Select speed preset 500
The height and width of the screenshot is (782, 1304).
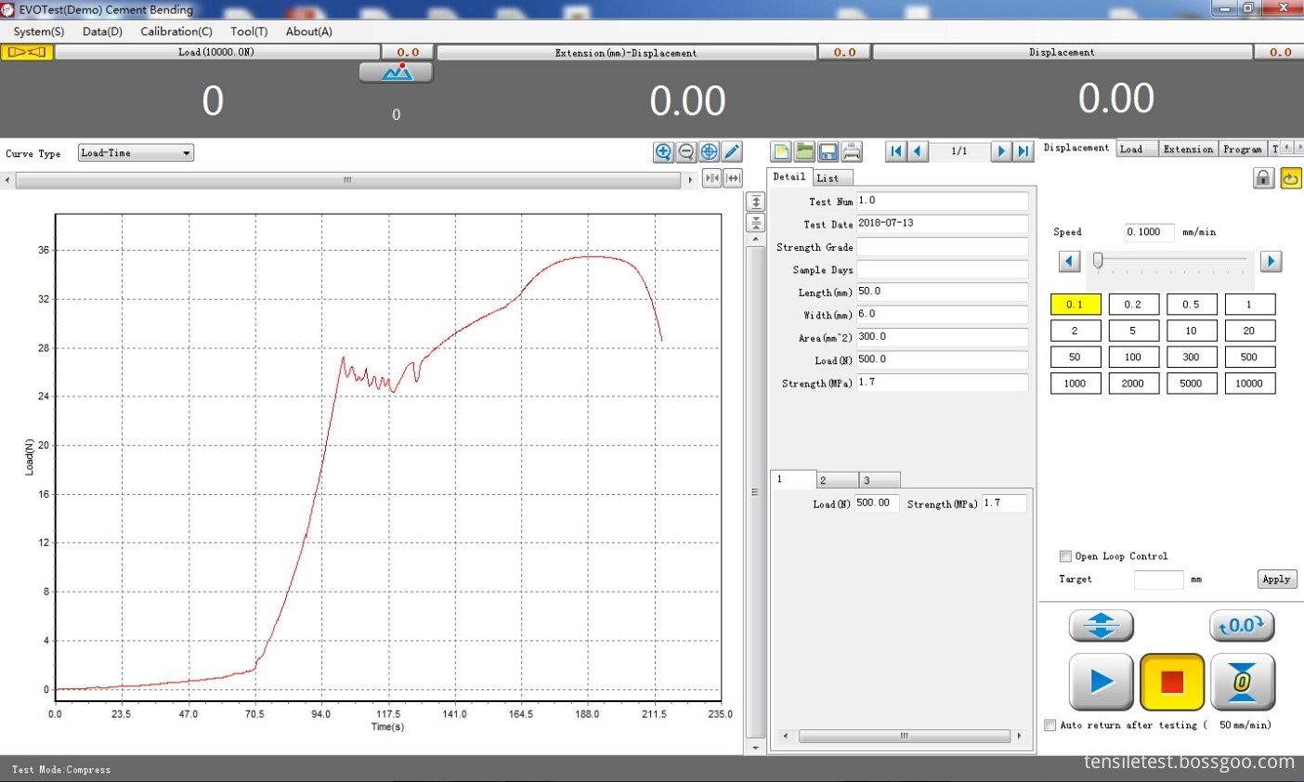(x=1249, y=357)
